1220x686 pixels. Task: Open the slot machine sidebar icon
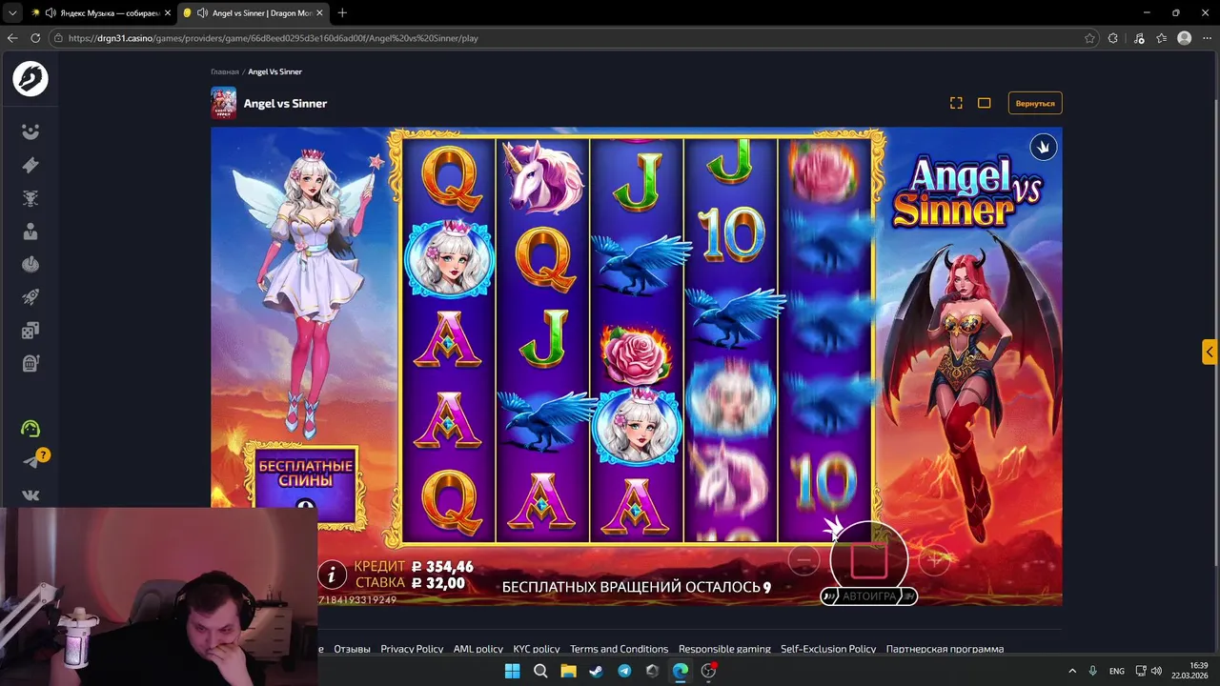coord(30,363)
